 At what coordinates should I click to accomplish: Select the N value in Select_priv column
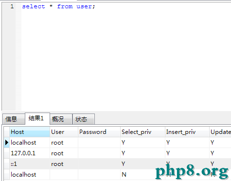(142, 175)
